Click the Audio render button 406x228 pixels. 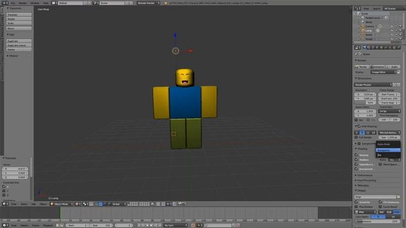click(x=393, y=66)
